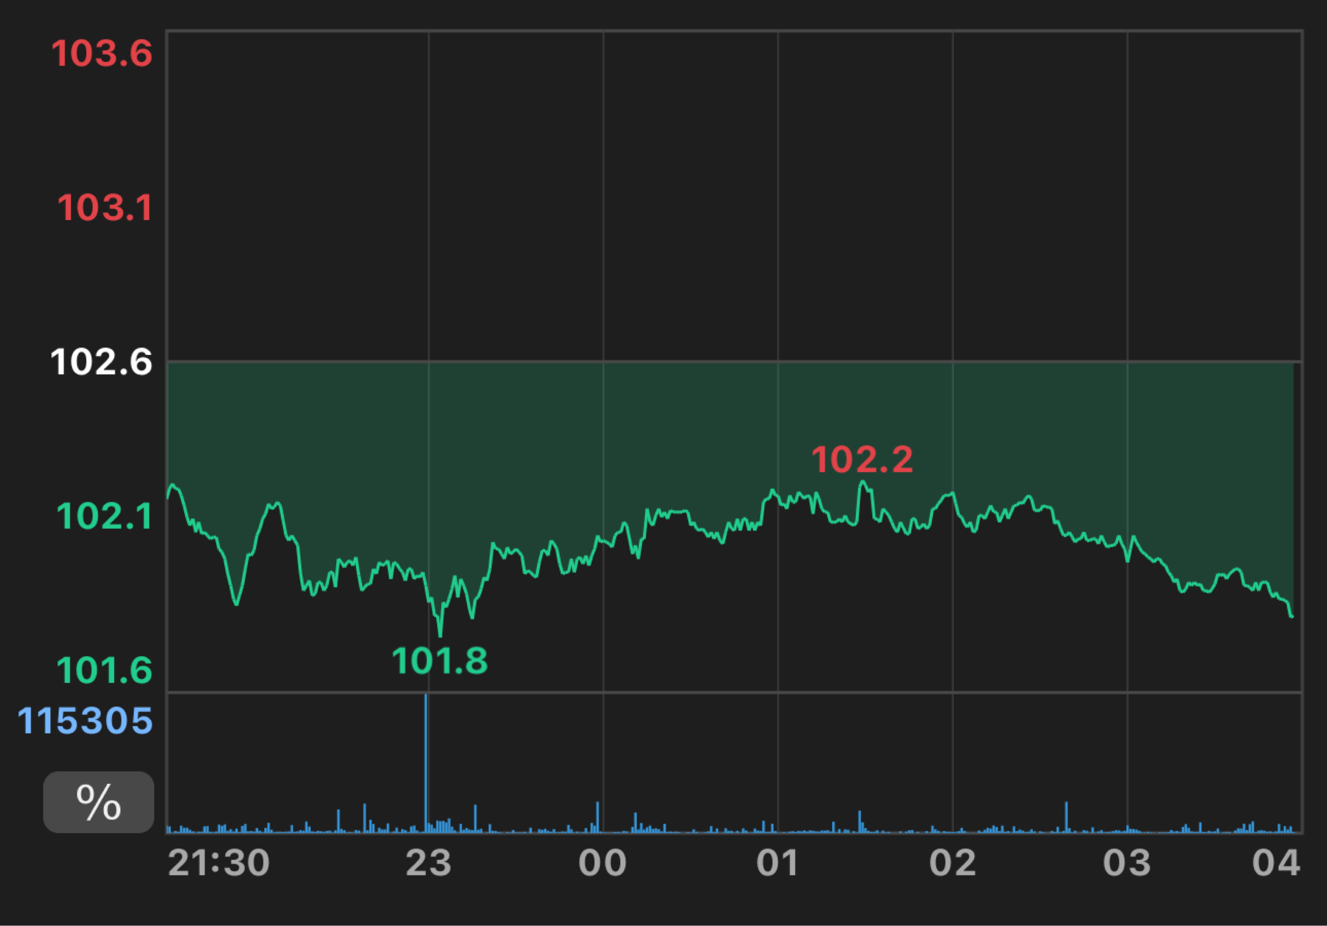Image resolution: width=1327 pixels, height=926 pixels.
Task: Click the 23 time axis label
Action: 429,863
